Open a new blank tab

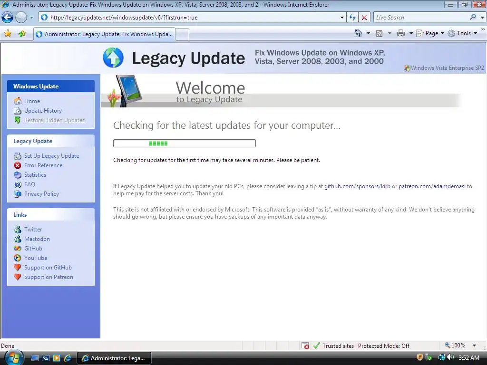click(182, 34)
